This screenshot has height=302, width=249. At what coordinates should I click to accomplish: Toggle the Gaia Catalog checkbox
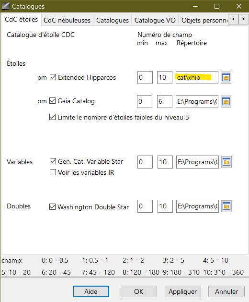[x=53, y=101]
